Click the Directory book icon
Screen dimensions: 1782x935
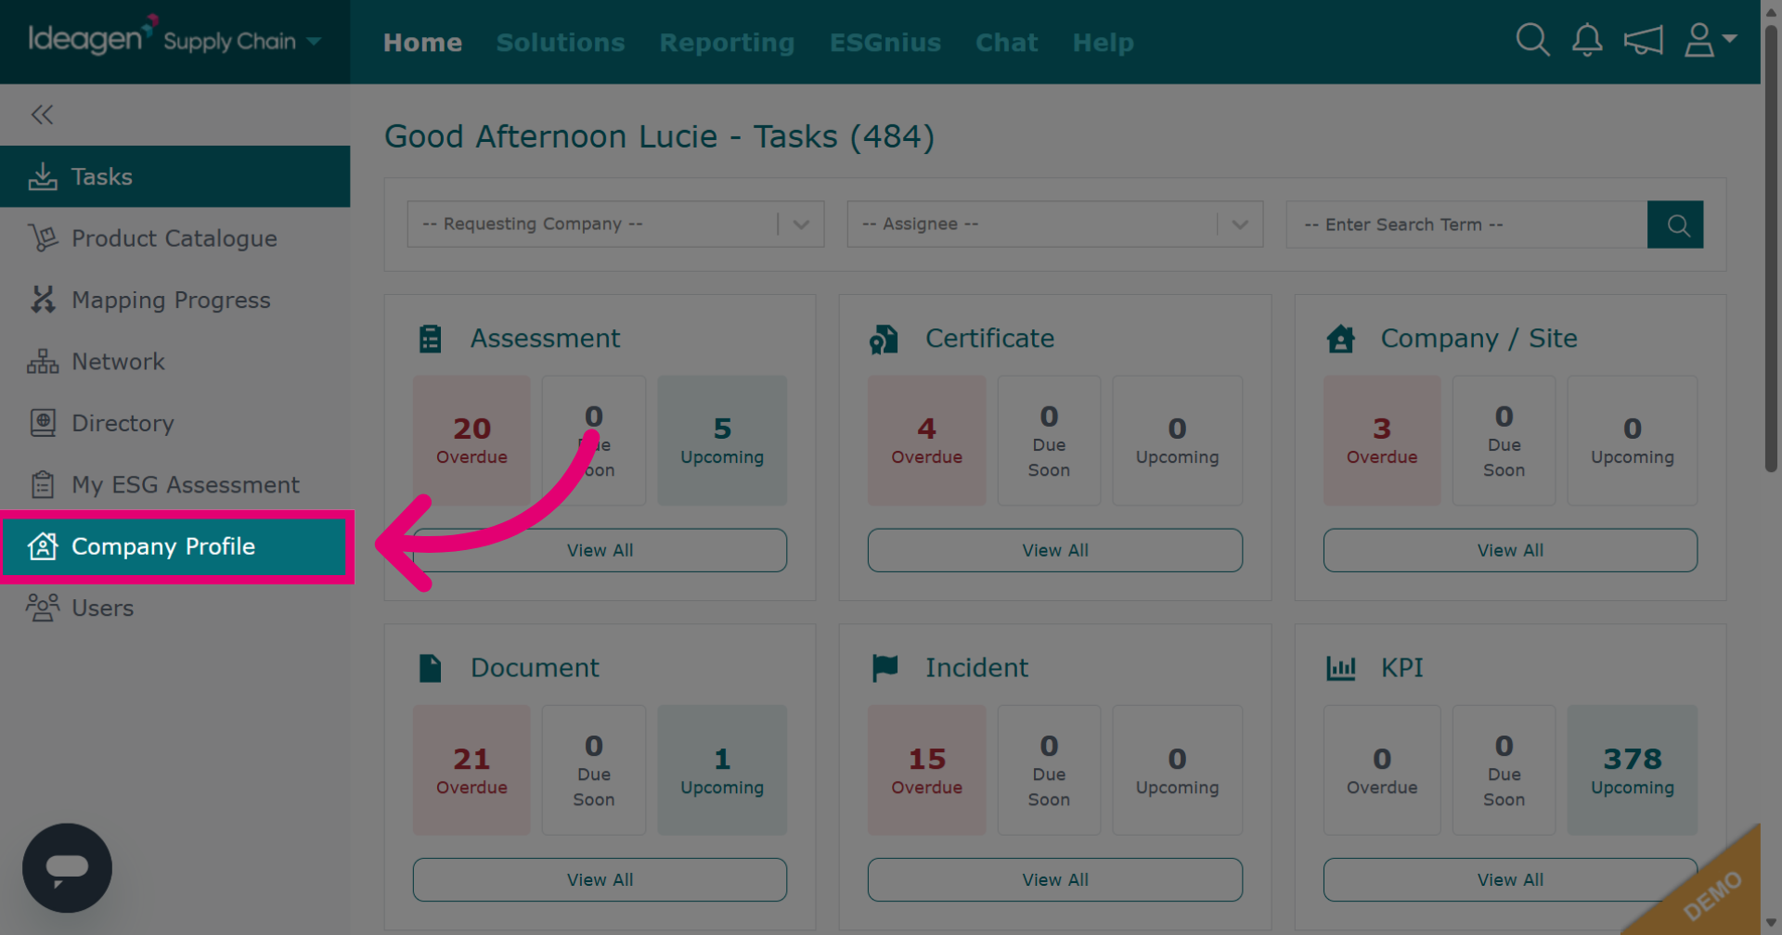click(43, 423)
